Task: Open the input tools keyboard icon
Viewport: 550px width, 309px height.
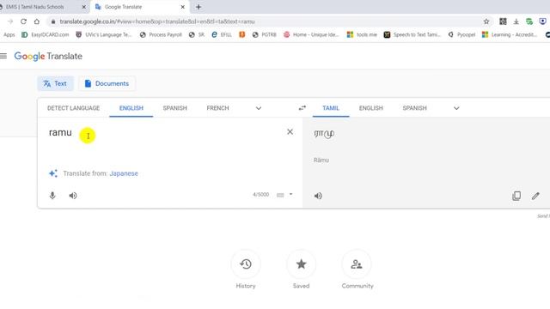Action: point(280,195)
